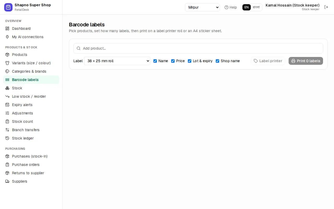
Task: Click the Label printer button
Action: tap(268, 61)
